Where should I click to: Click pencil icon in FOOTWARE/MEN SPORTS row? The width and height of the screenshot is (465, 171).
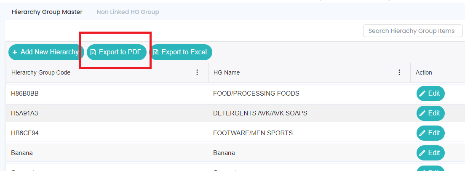(422, 133)
